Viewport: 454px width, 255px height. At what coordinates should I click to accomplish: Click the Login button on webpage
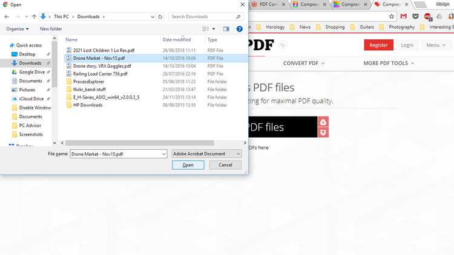pyautogui.click(x=407, y=45)
